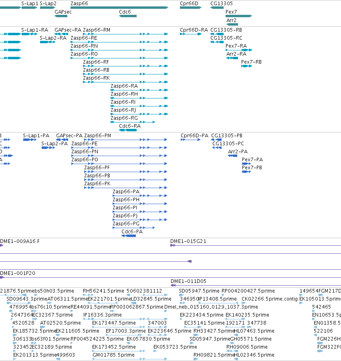
Task: Select transcript Zasp66-RO
Action: click(84, 54)
